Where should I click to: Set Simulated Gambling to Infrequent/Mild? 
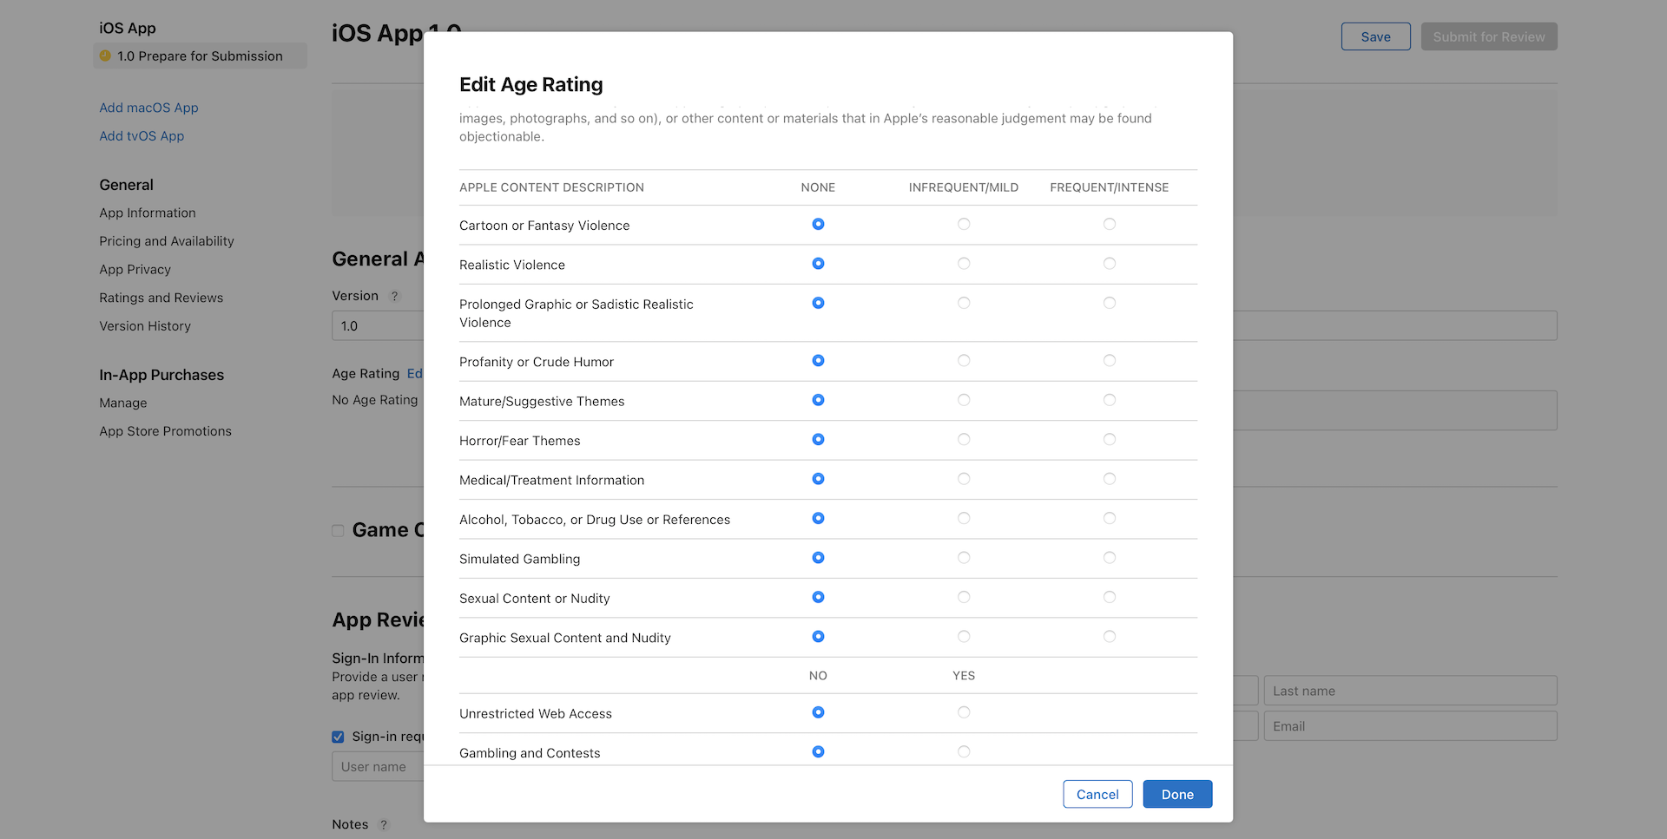point(964,558)
